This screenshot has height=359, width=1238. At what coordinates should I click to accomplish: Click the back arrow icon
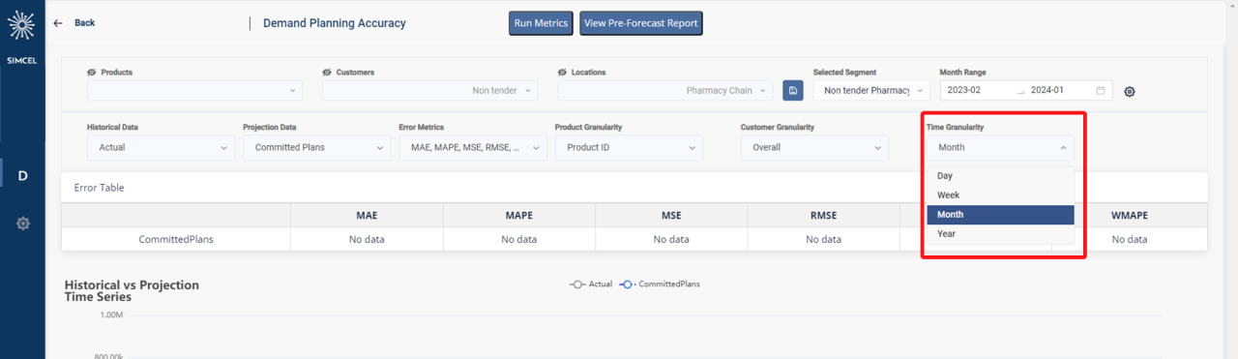[58, 23]
